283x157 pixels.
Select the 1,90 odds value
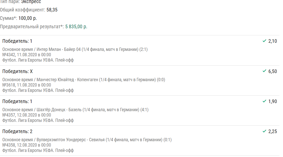point(273,101)
